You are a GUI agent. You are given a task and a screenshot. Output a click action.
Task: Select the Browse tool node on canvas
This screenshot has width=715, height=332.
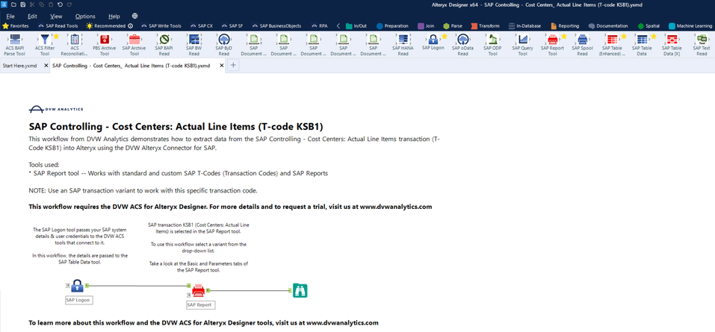pyautogui.click(x=300, y=290)
